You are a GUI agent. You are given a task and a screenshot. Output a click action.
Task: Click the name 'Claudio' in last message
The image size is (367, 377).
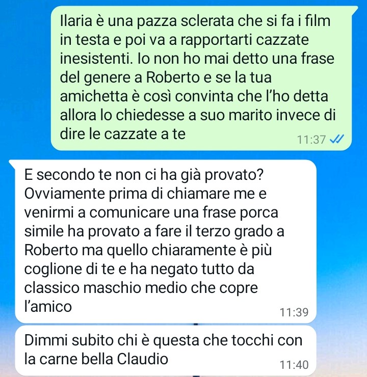pos(142,359)
